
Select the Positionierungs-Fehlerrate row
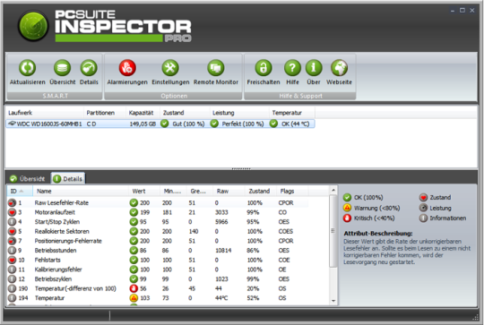158,241
